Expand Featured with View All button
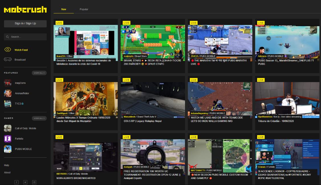The image size is (321, 185). tap(39, 73)
